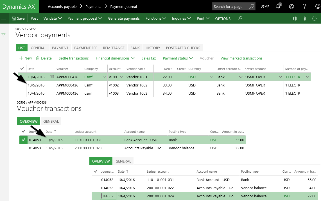
Task: Open settings gear icon
Action: click(x=291, y=6)
